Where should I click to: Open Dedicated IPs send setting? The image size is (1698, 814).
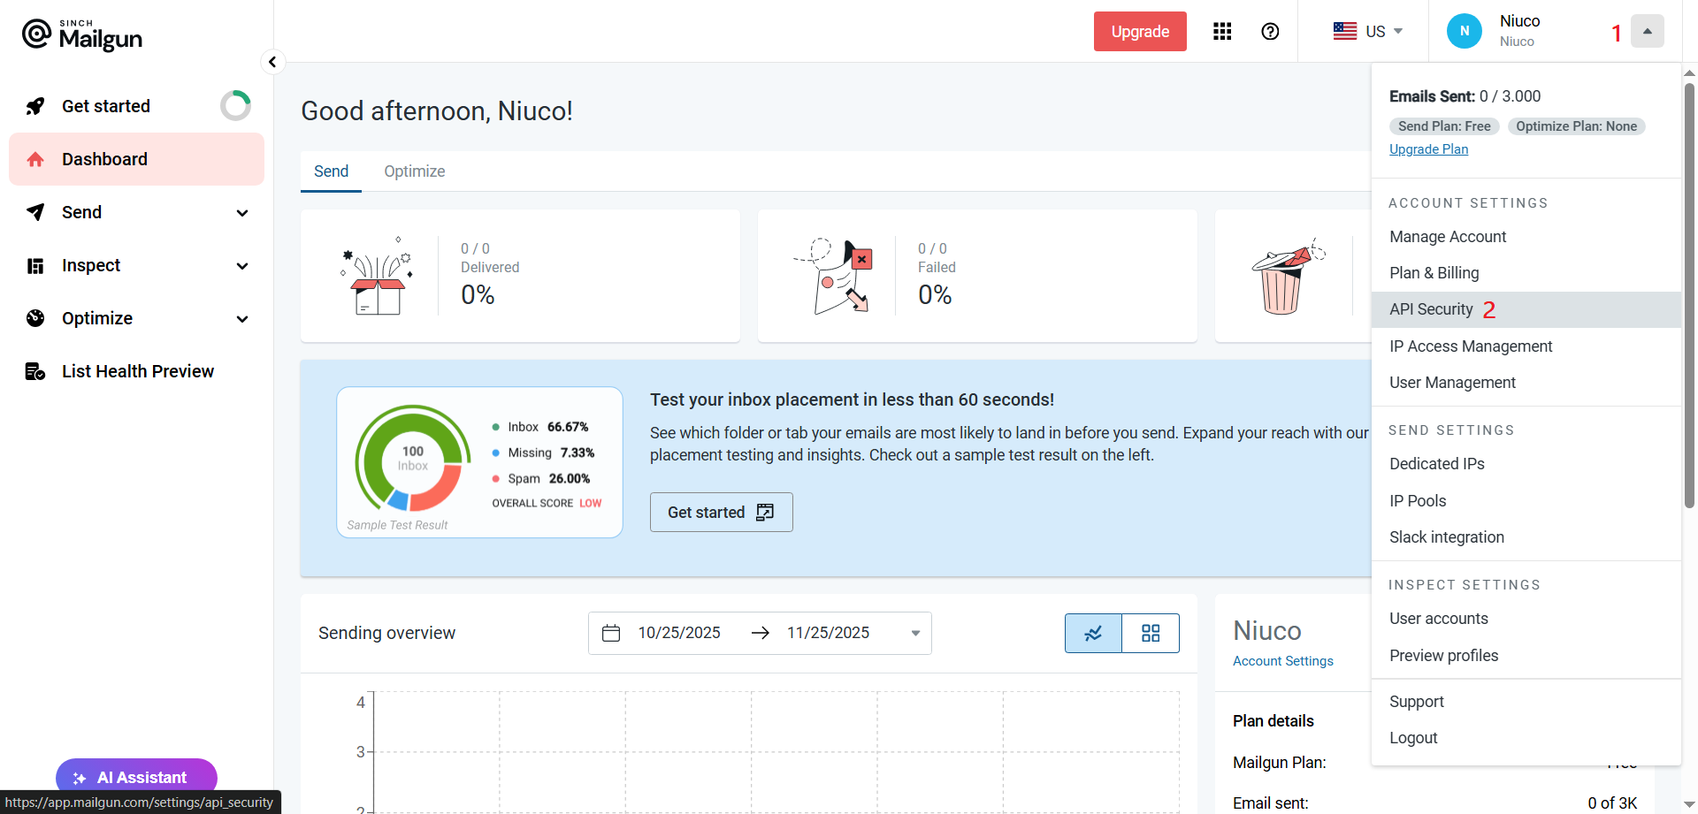[1526, 464]
